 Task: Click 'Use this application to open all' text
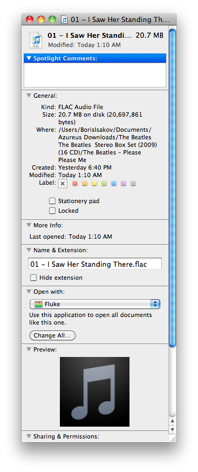click(91, 315)
